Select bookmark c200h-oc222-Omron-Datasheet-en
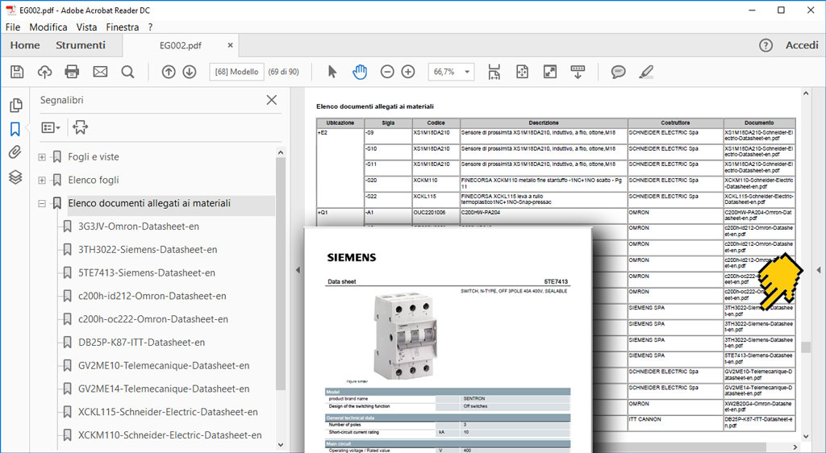This screenshot has width=826, height=453. (x=153, y=319)
